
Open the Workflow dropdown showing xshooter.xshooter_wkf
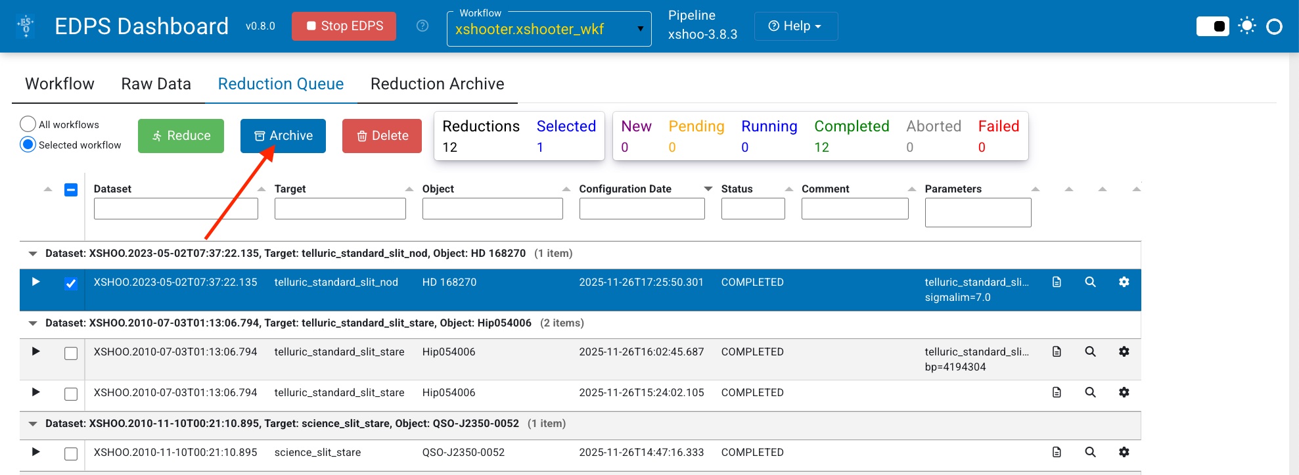[x=549, y=29]
